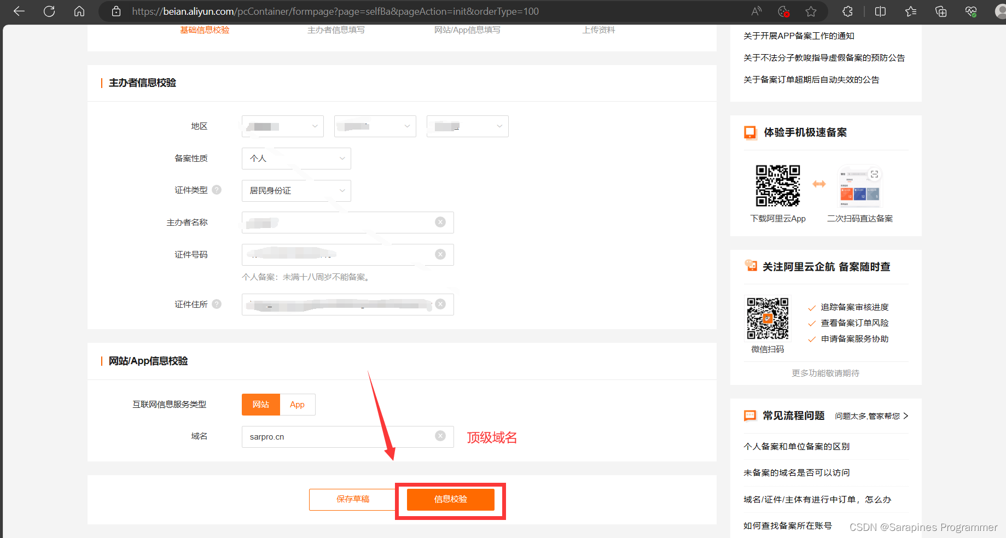Open the 备案性质 dropdown showing 个人
Image resolution: width=1006 pixels, height=538 pixels.
[296, 159]
